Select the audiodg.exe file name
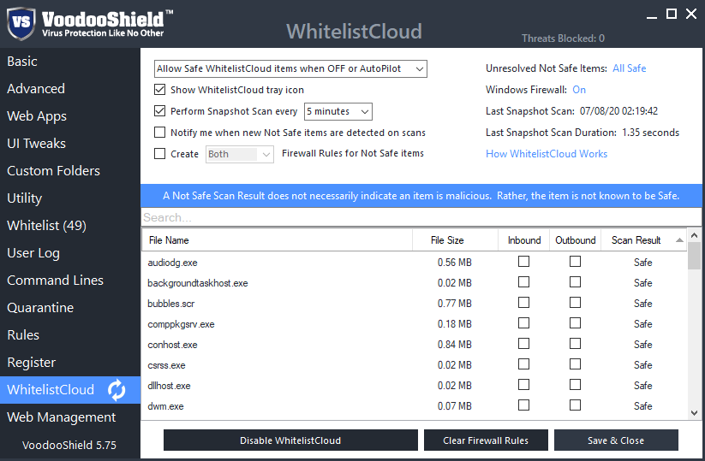This screenshot has height=461, width=705. click(x=173, y=263)
